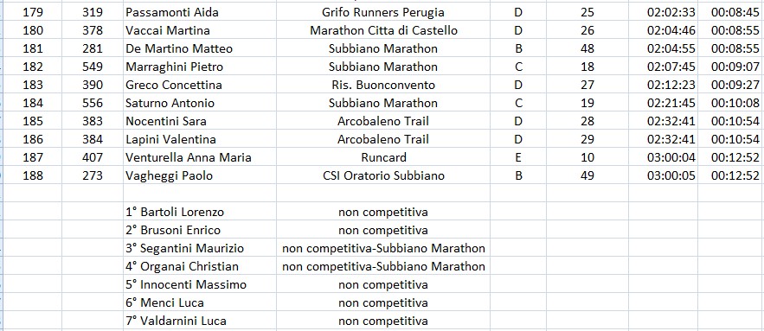764x331 pixels.
Task: Select category E cell for Venturella
Action: click(518, 157)
